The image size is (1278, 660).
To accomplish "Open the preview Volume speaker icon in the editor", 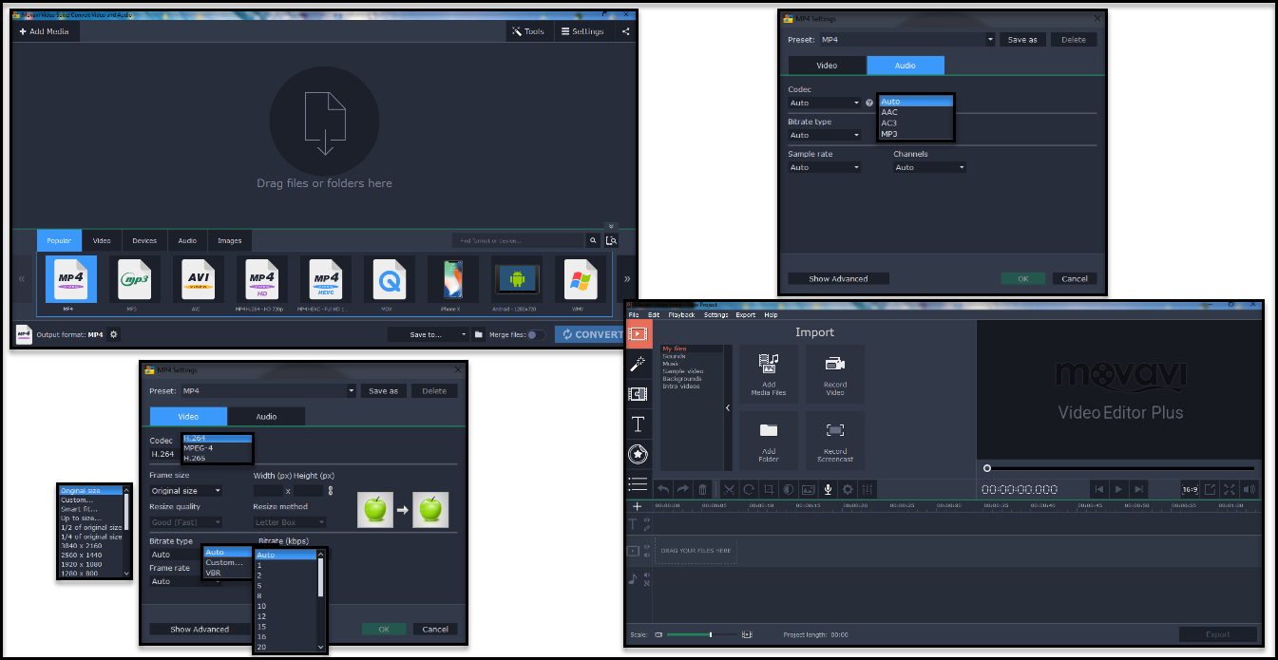I will click(1249, 489).
